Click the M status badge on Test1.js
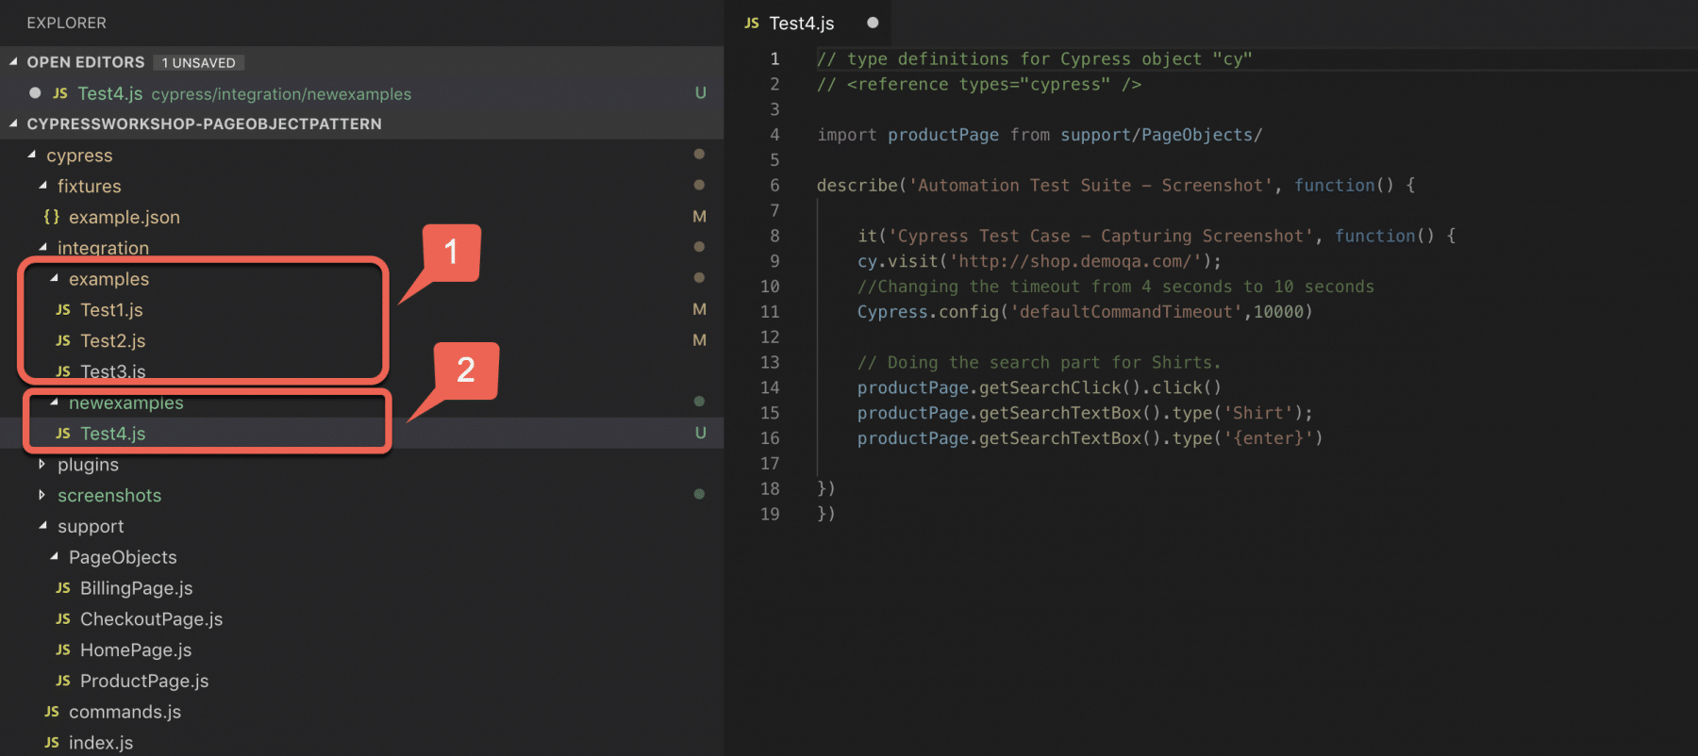 699,309
